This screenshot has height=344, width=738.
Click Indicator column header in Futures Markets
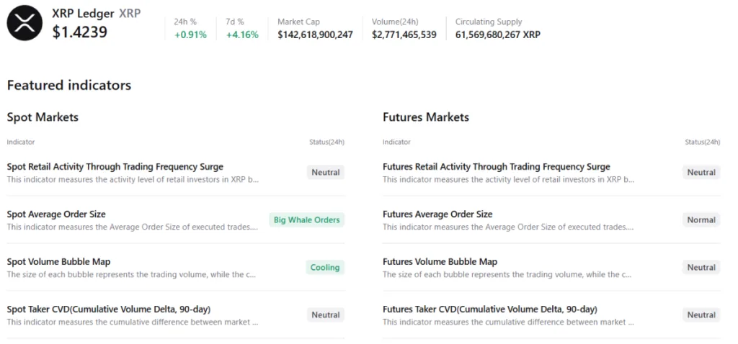coord(396,142)
